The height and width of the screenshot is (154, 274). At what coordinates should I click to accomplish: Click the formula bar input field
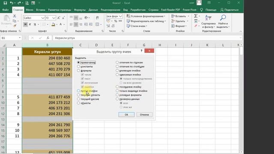147,38
